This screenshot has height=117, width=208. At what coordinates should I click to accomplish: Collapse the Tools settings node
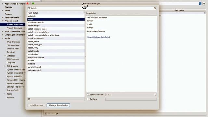(3, 38)
